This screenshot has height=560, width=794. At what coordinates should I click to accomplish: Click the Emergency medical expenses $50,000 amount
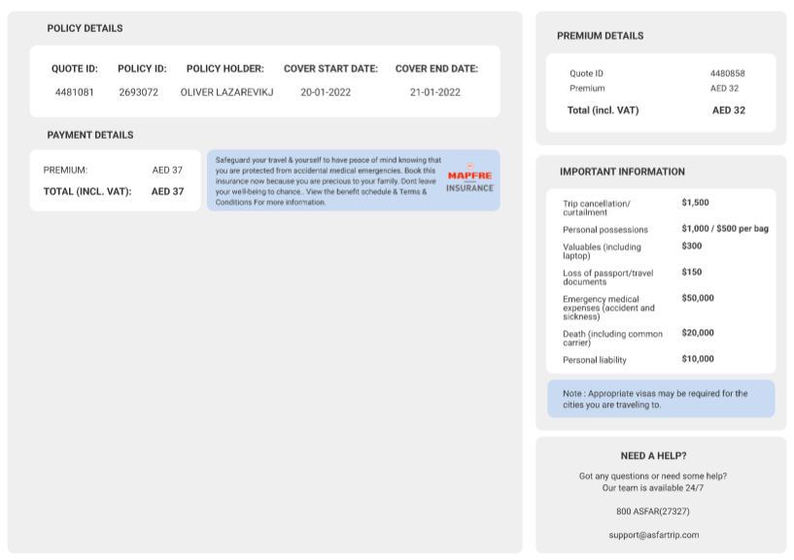pos(697,299)
